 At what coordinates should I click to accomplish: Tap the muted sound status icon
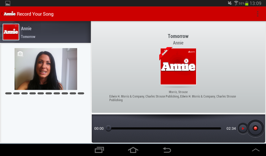pos(230,3)
